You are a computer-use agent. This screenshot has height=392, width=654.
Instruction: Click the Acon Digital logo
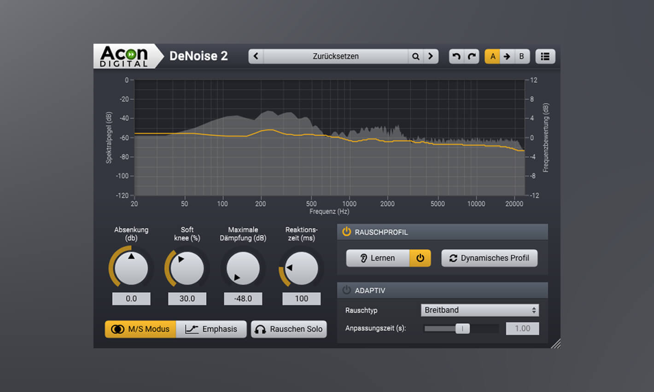pyautogui.click(x=124, y=56)
